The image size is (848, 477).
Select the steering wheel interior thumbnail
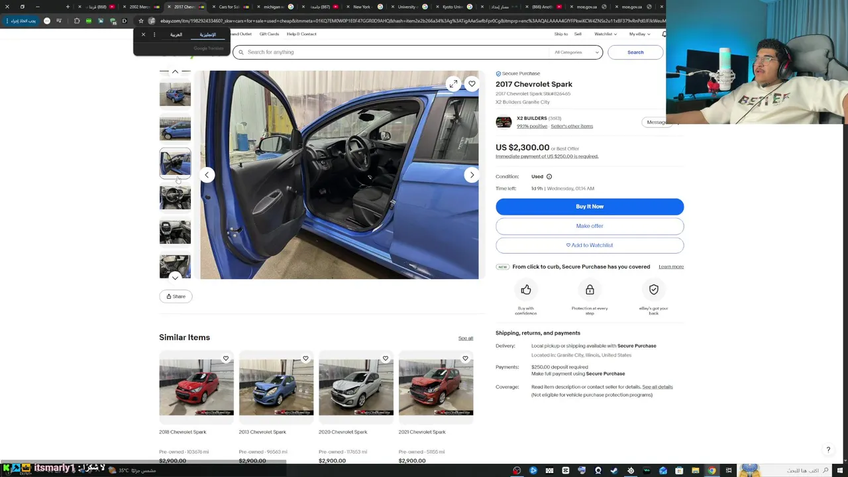click(x=175, y=197)
